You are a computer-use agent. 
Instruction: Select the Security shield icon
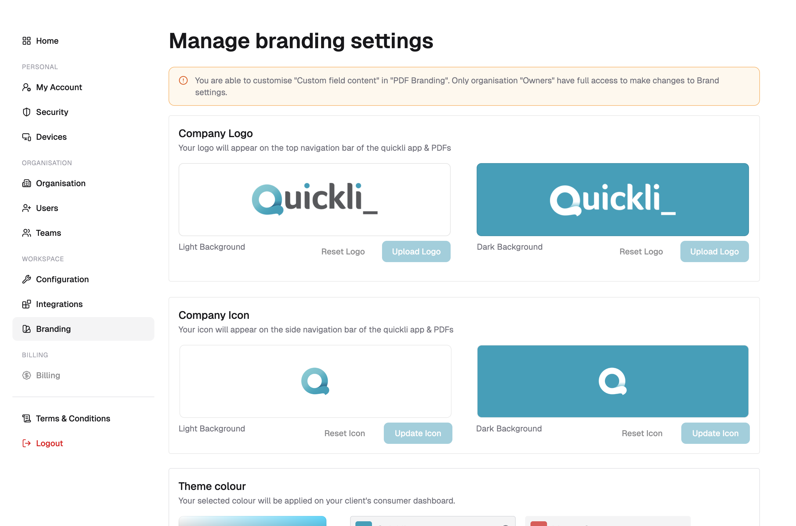coord(27,112)
